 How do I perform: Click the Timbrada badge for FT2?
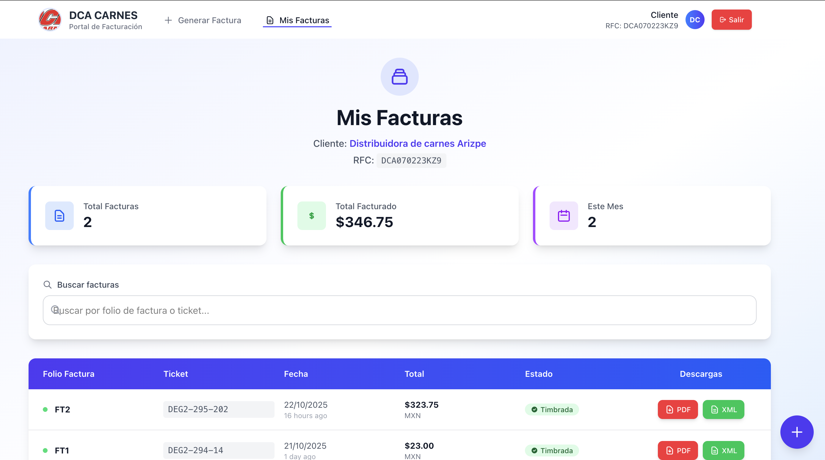[x=551, y=409]
